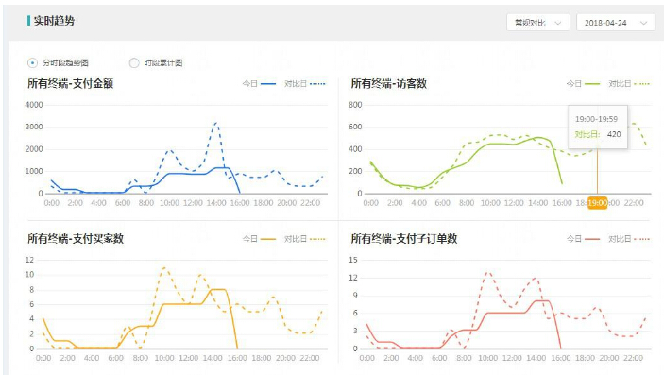Toggle 对比日 dotted green legend in 访客数 chart

(x=629, y=83)
